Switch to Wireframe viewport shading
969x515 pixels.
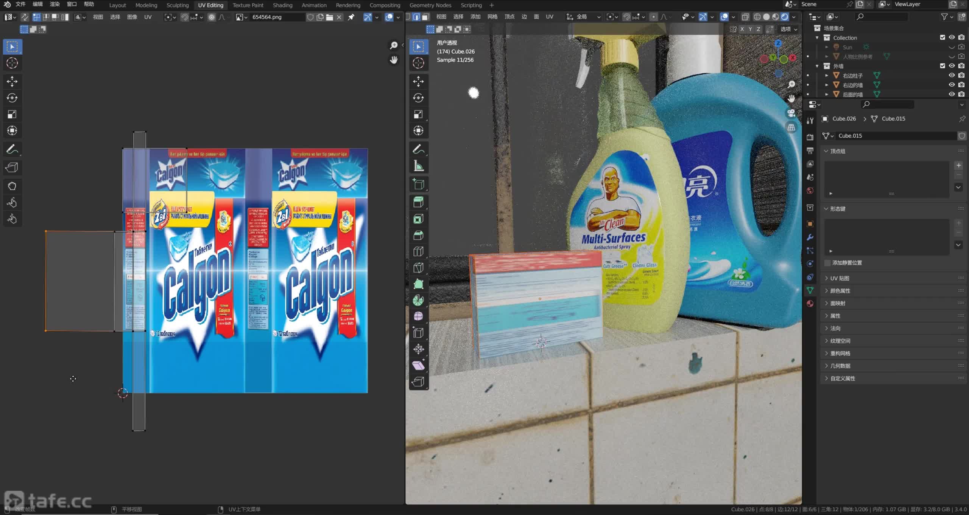click(x=757, y=17)
